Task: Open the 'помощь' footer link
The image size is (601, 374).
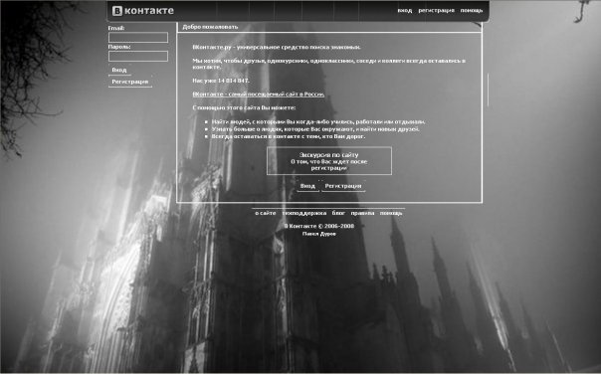Action: [391, 213]
